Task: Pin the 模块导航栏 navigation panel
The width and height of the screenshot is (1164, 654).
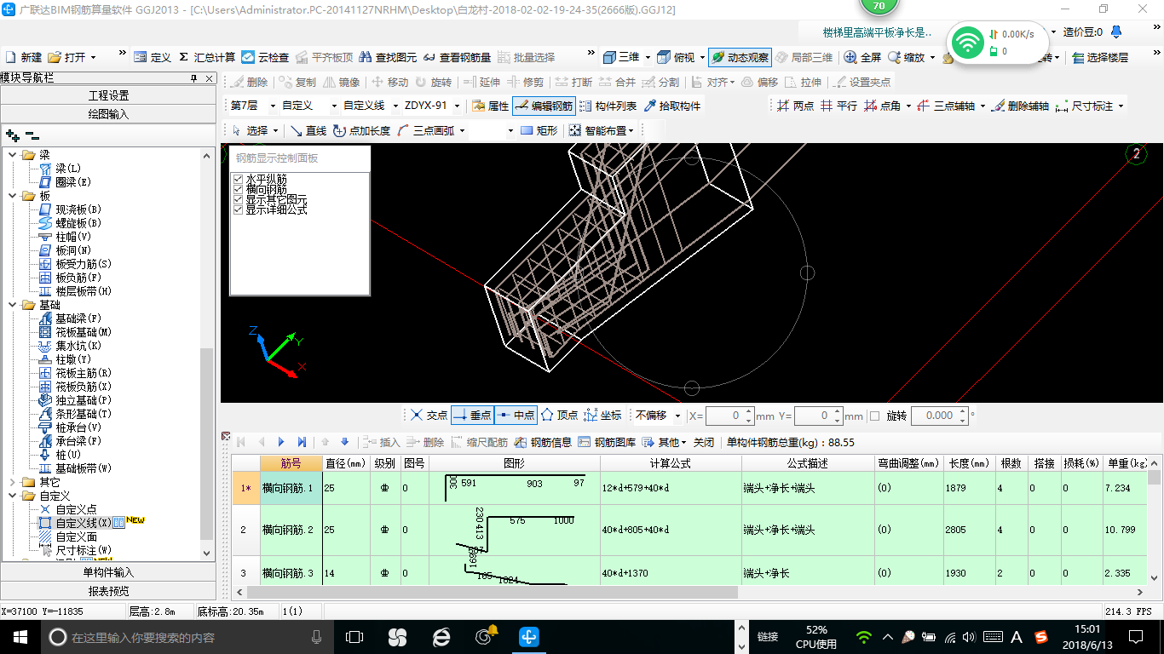Action: 193,78
